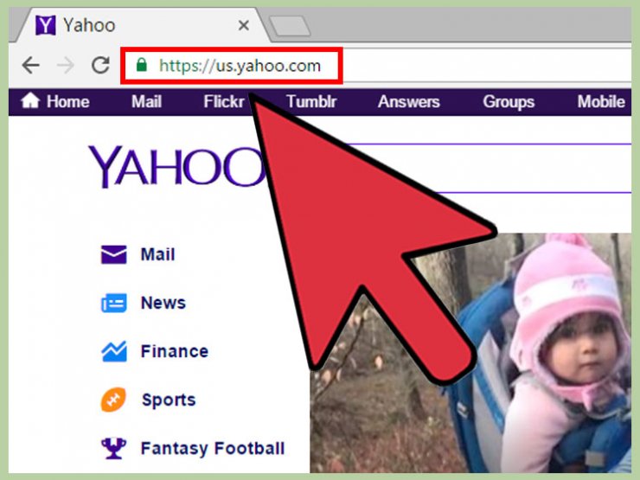
Task: Open Groups in the navigation bar
Action: [x=509, y=102]
